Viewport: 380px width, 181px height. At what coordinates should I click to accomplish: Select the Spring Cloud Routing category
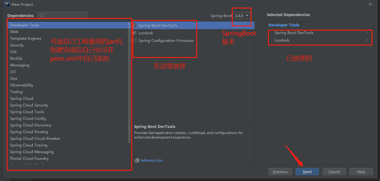pyautogui.click(x=69, y=132)
